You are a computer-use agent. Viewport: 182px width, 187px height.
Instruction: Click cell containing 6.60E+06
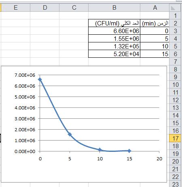click(x=114, y=31)
